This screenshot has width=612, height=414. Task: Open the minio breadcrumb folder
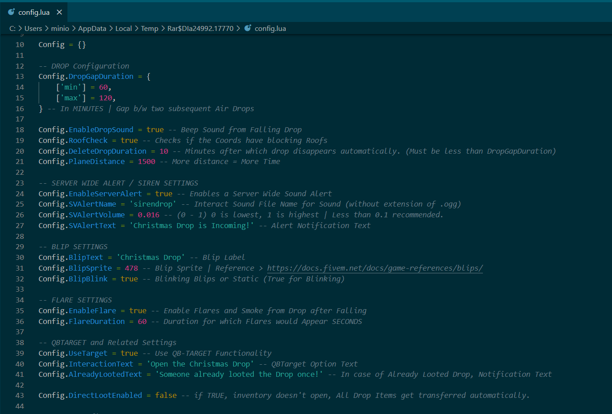pos(60,28)
